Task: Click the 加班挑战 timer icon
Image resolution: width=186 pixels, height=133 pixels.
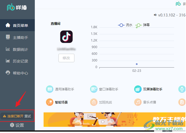Action: pos(94,102)
